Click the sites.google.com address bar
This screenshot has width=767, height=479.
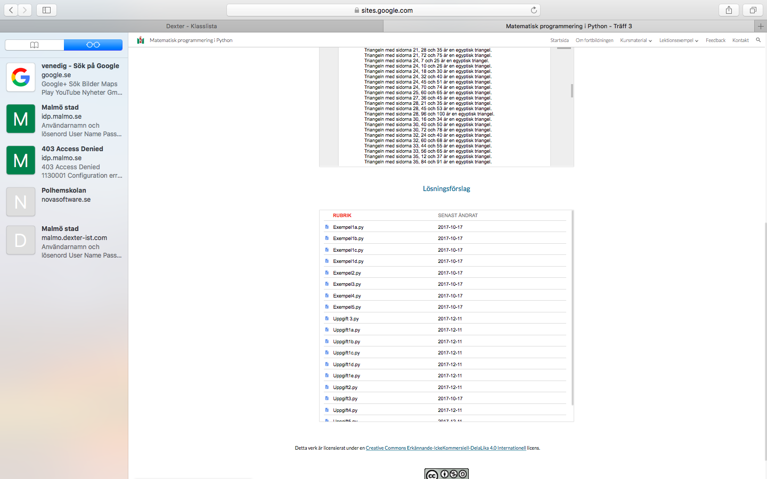click(x=383, y=10)
